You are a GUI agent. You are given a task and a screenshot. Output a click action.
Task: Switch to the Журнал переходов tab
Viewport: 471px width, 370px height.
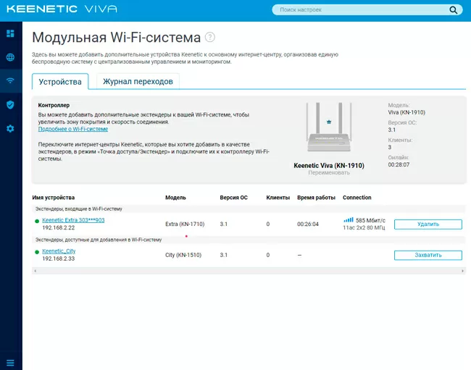138,82
